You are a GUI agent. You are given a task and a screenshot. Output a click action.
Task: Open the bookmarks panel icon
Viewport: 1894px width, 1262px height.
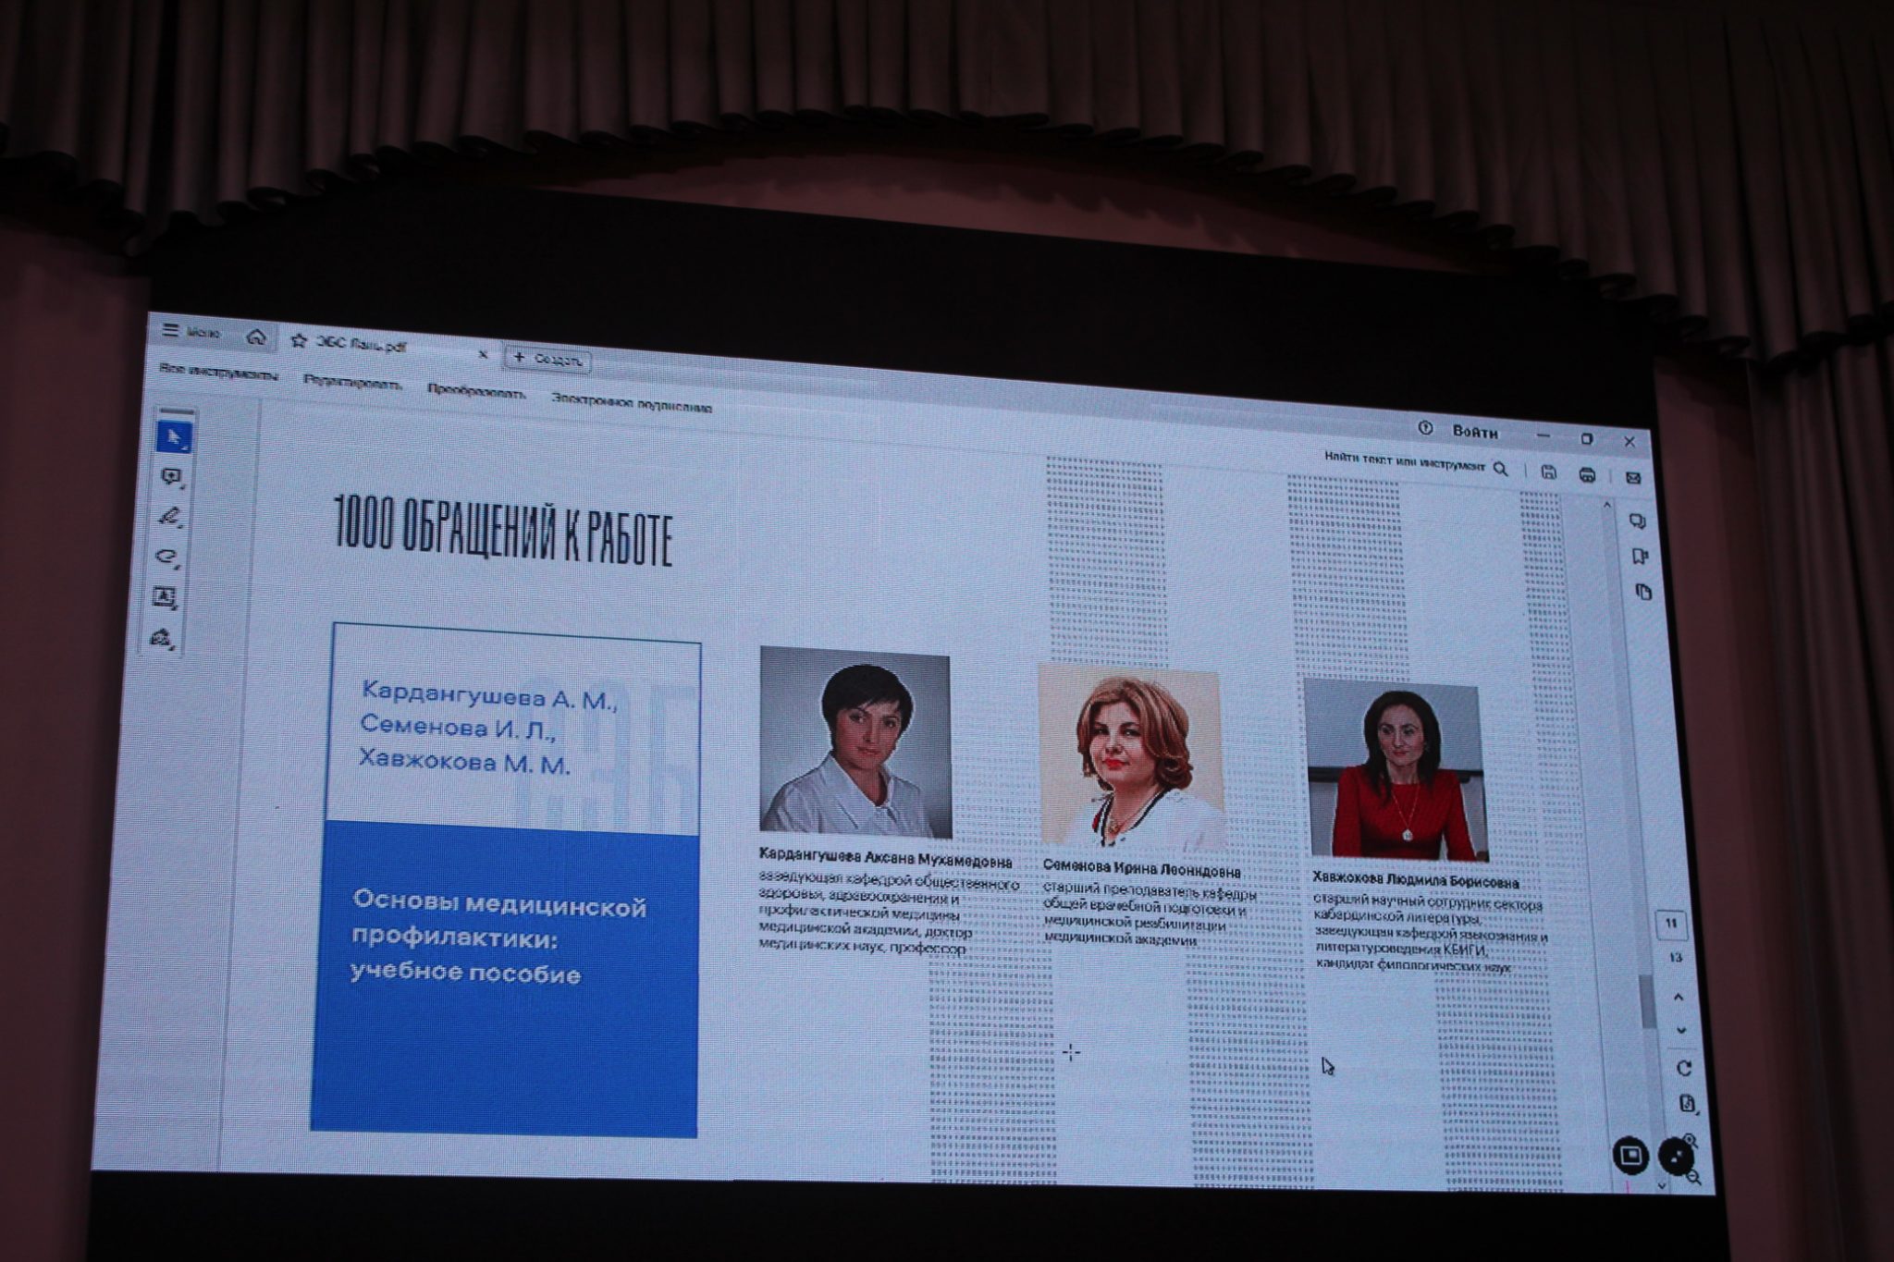[x=1640, y=557]
